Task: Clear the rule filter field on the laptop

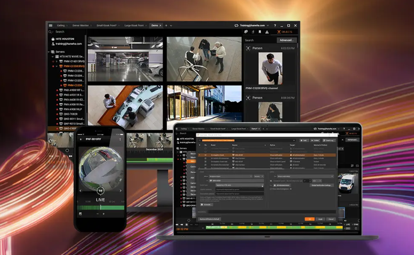Action: click(293, 140)
